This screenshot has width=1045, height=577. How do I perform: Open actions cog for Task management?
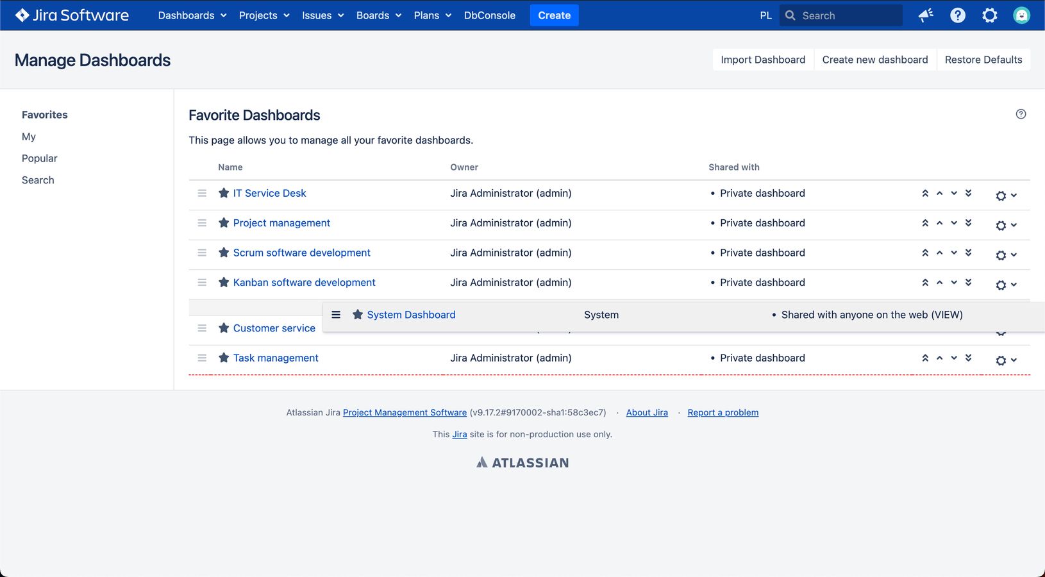click(1006, 360)
